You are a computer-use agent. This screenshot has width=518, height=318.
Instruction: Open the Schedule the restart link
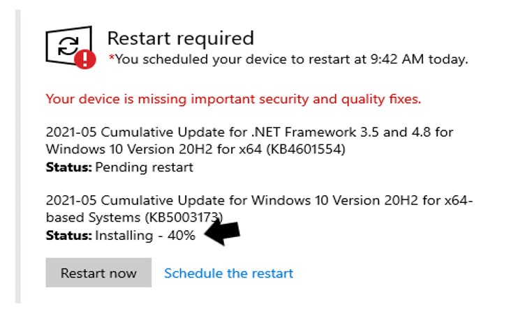(x=228, y=273)
